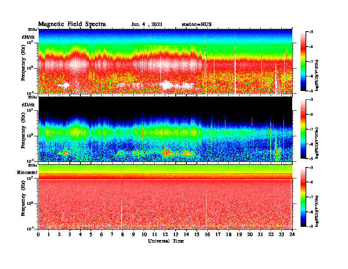
Task: Click the Riometer panel colorbar
Action: pos(303,197)
